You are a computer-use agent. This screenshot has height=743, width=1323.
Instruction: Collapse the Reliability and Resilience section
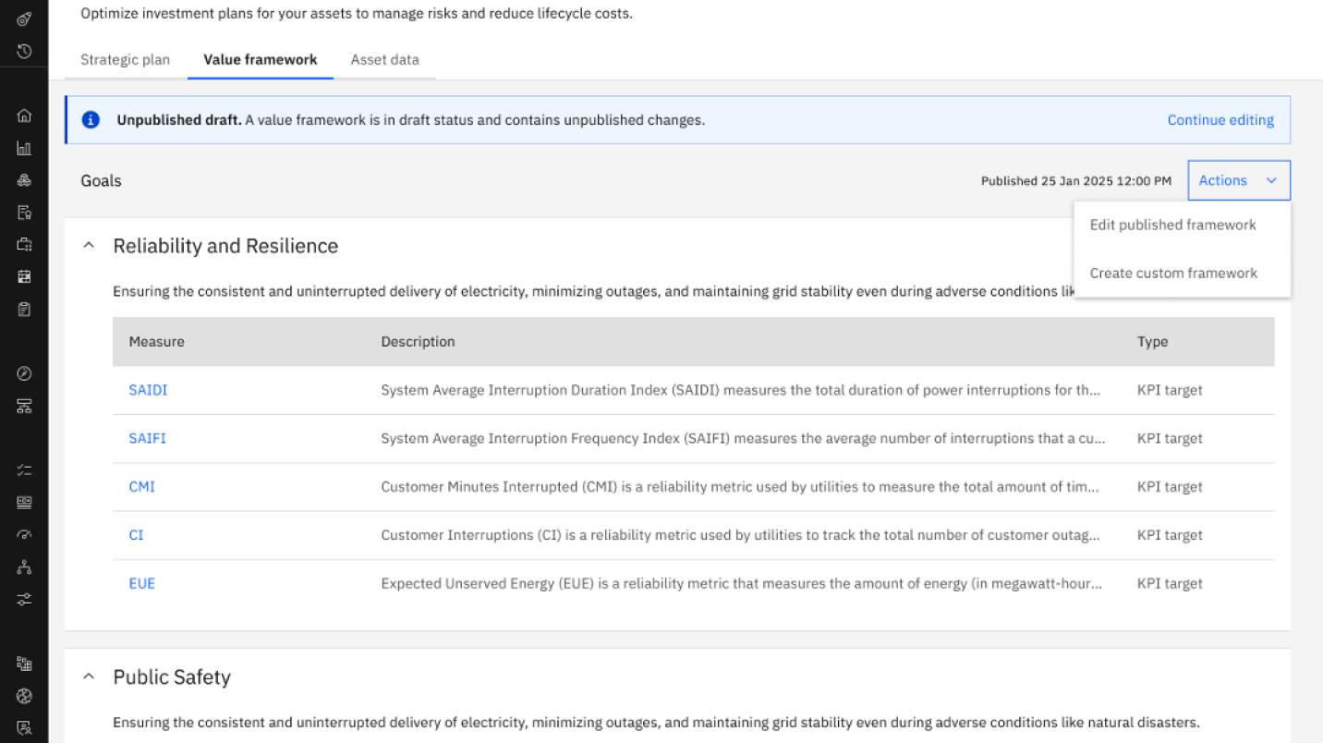[x=89, y=246]
